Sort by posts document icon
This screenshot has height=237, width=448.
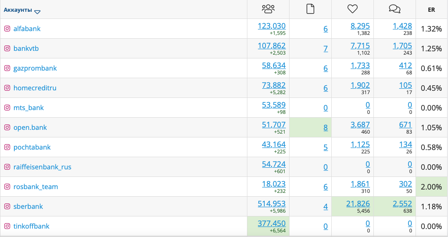[x=310, y=9]
